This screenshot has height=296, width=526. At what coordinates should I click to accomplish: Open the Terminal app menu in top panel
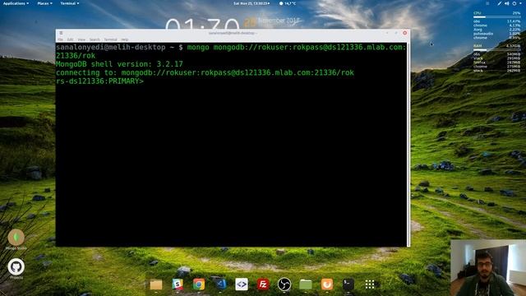pos(69,3)
